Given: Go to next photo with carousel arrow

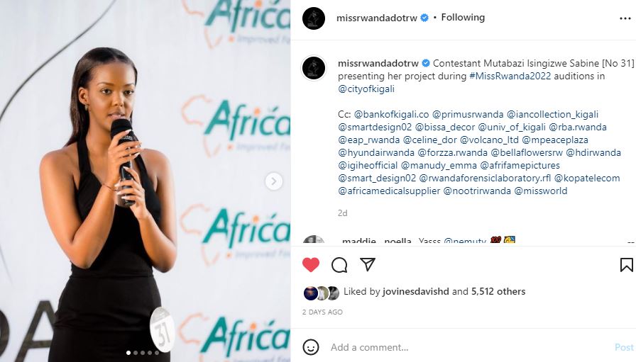Looking at the screenshot, I should click(x=274, y=181).
